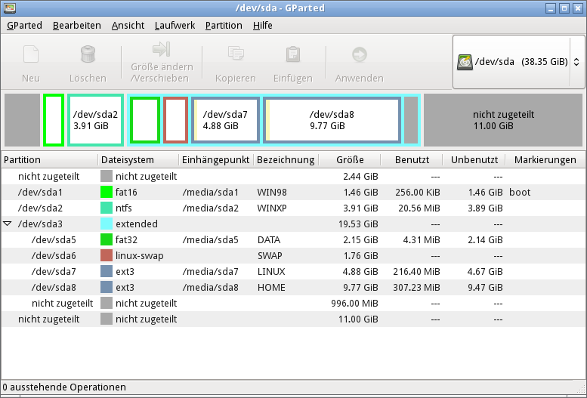Collapse the /dev/sda3 extended partition tree

8,224
